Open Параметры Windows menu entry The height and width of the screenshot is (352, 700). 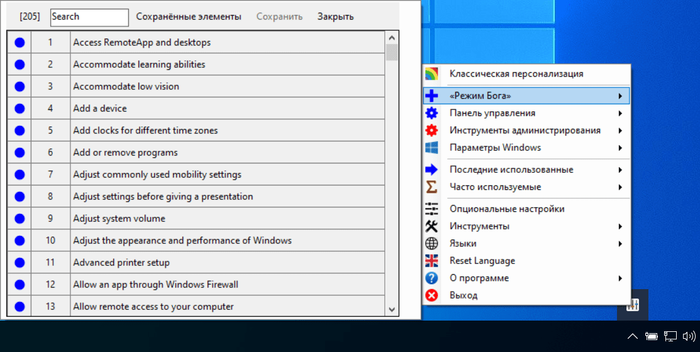[x=526, y=148]
